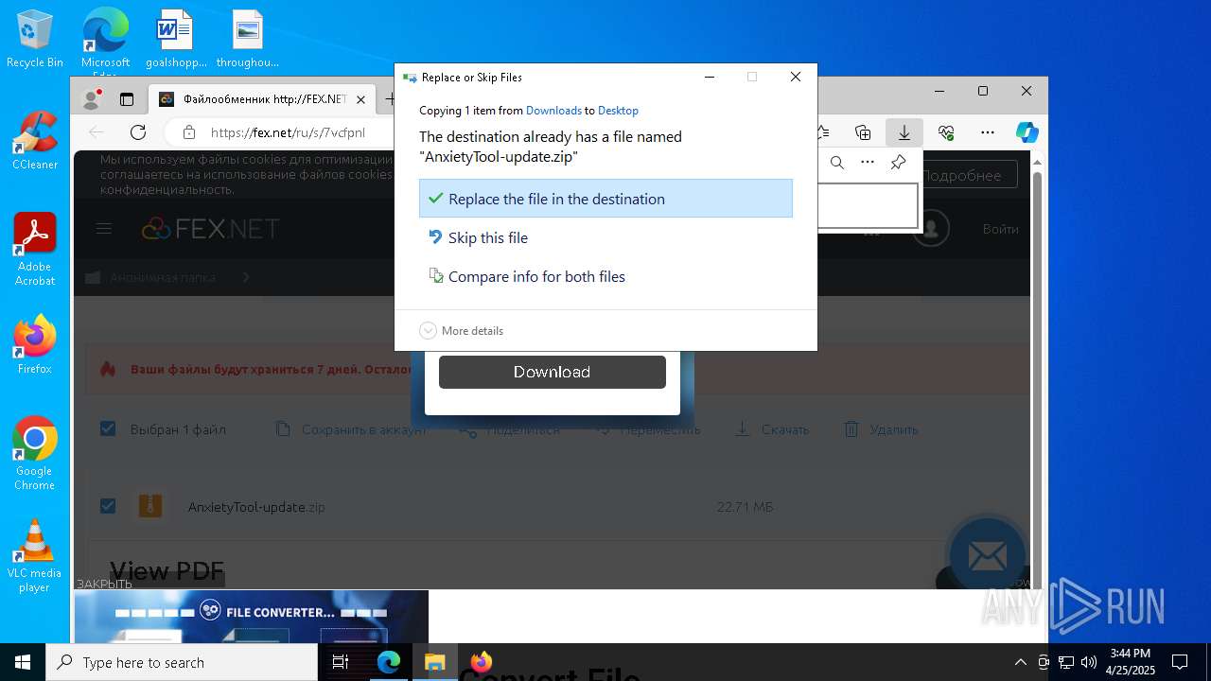Click the taskbar search box
The width and height of the screenshot is (1211, 681).
[182, 662]
